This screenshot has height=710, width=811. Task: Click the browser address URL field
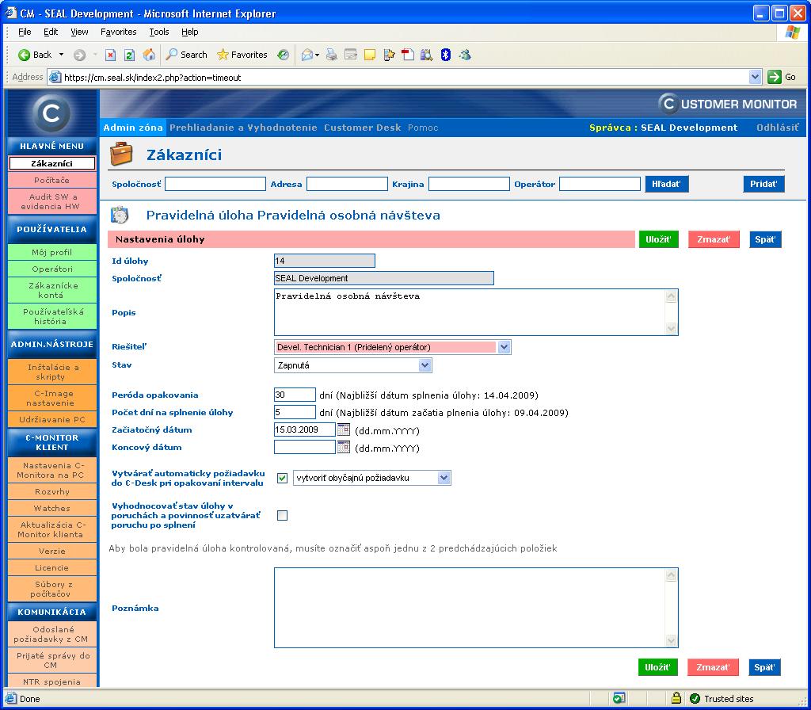click(398, 78)
